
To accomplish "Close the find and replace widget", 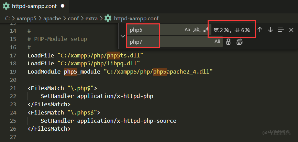I will pos(291,30).
